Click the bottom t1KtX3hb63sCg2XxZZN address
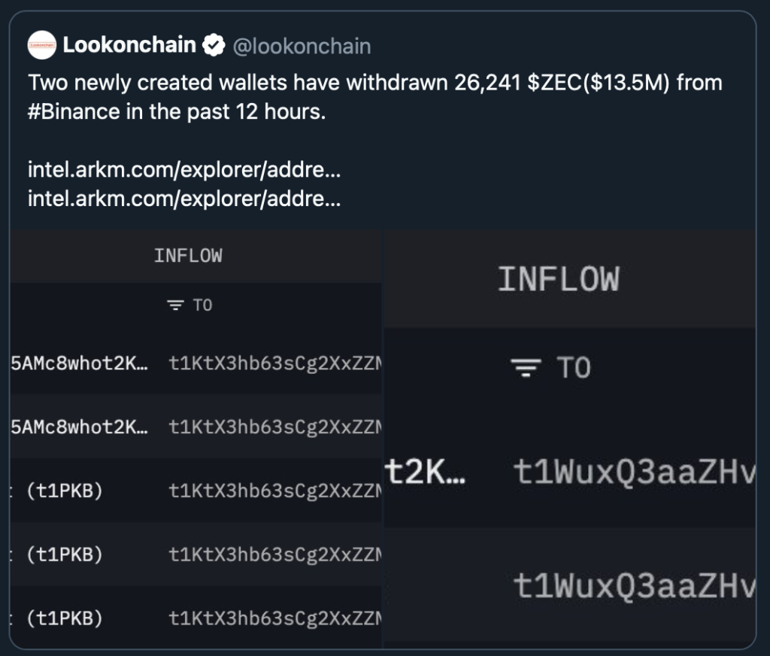 (x=274, y=618)
